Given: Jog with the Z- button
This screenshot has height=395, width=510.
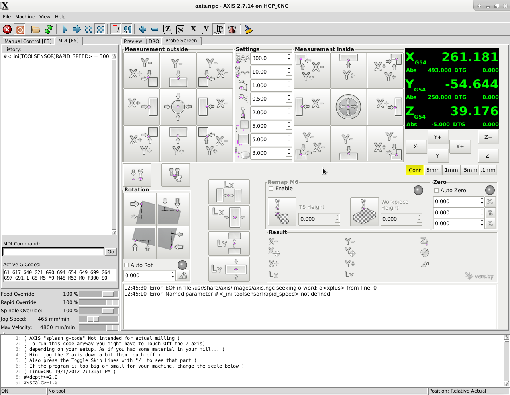Looking at the screenshot, I should [x=488, y=156].
